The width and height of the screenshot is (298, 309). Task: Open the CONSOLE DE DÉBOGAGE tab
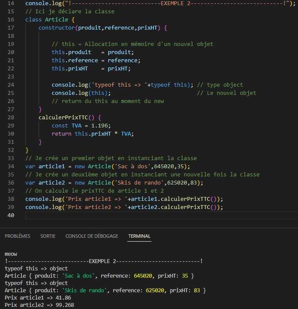[x=92, y=236]
